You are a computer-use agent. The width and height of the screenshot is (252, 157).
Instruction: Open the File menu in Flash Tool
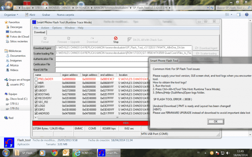[36, 28]
